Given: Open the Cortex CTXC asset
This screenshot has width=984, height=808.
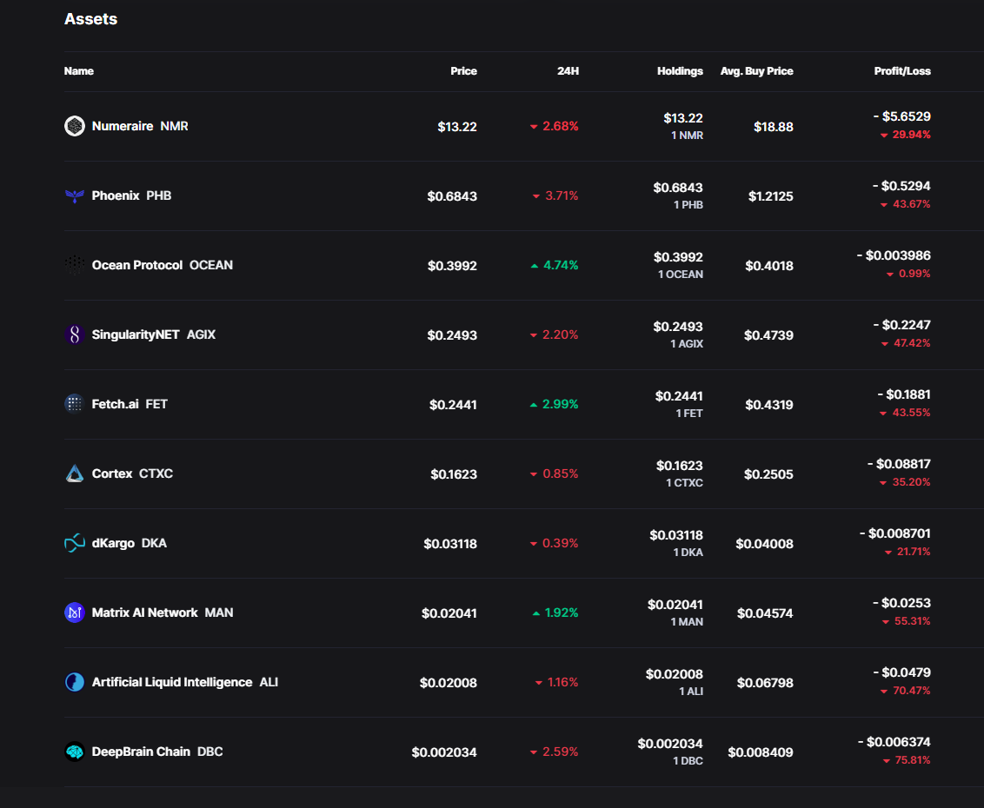Looking at the screenshot, I should pos(132,474).
